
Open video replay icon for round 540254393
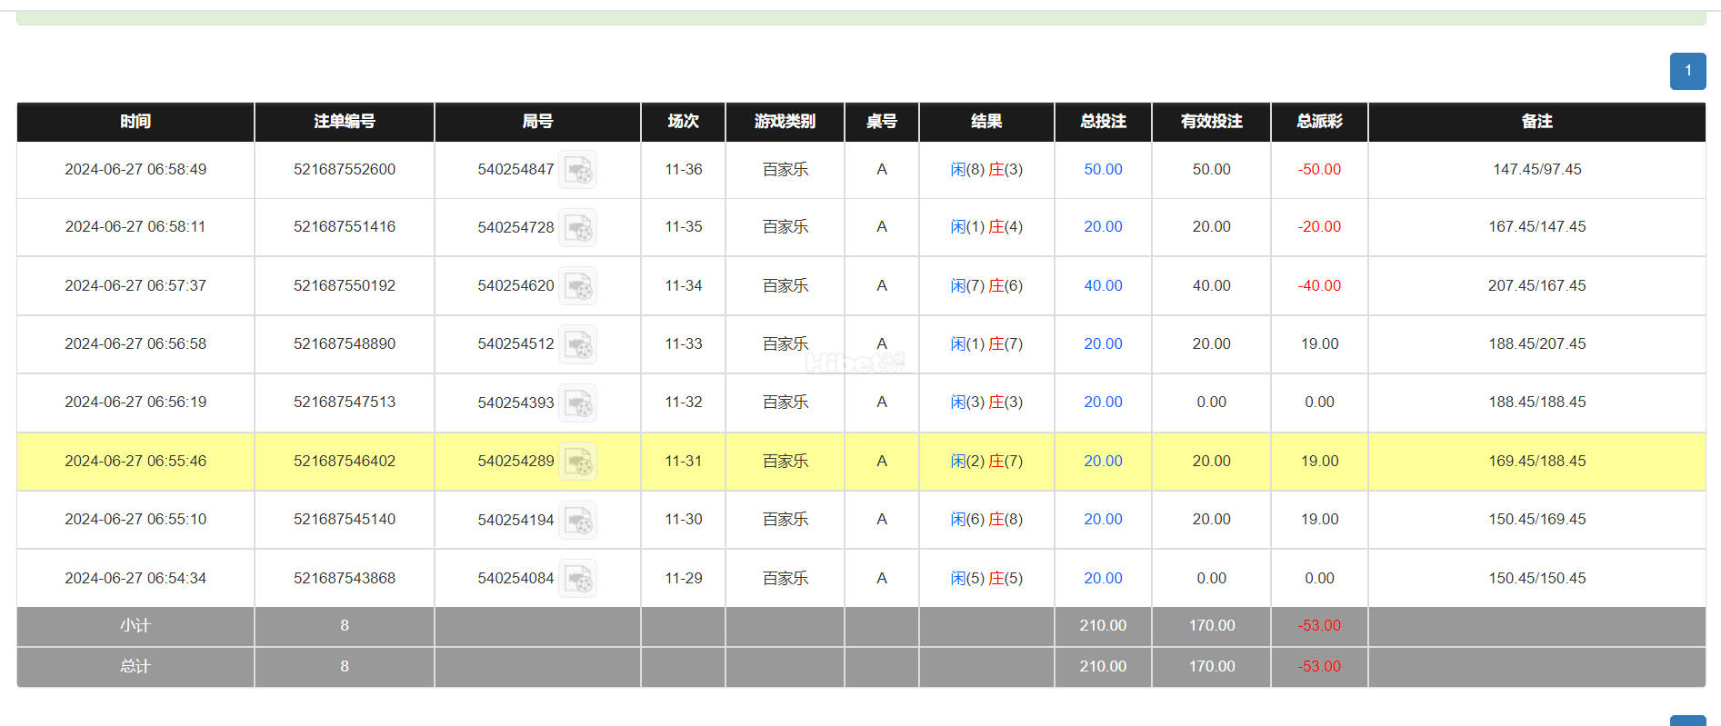coord(578,403)
